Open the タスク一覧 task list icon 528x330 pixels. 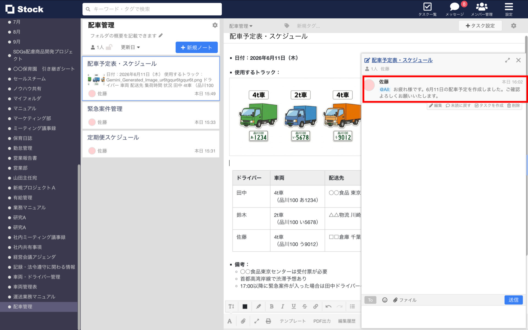coord(427,9)
